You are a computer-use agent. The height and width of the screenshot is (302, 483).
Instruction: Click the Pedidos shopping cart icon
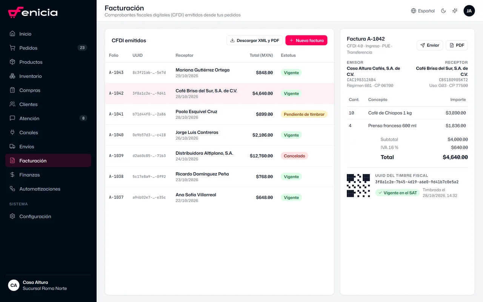(x=12, y=48)
